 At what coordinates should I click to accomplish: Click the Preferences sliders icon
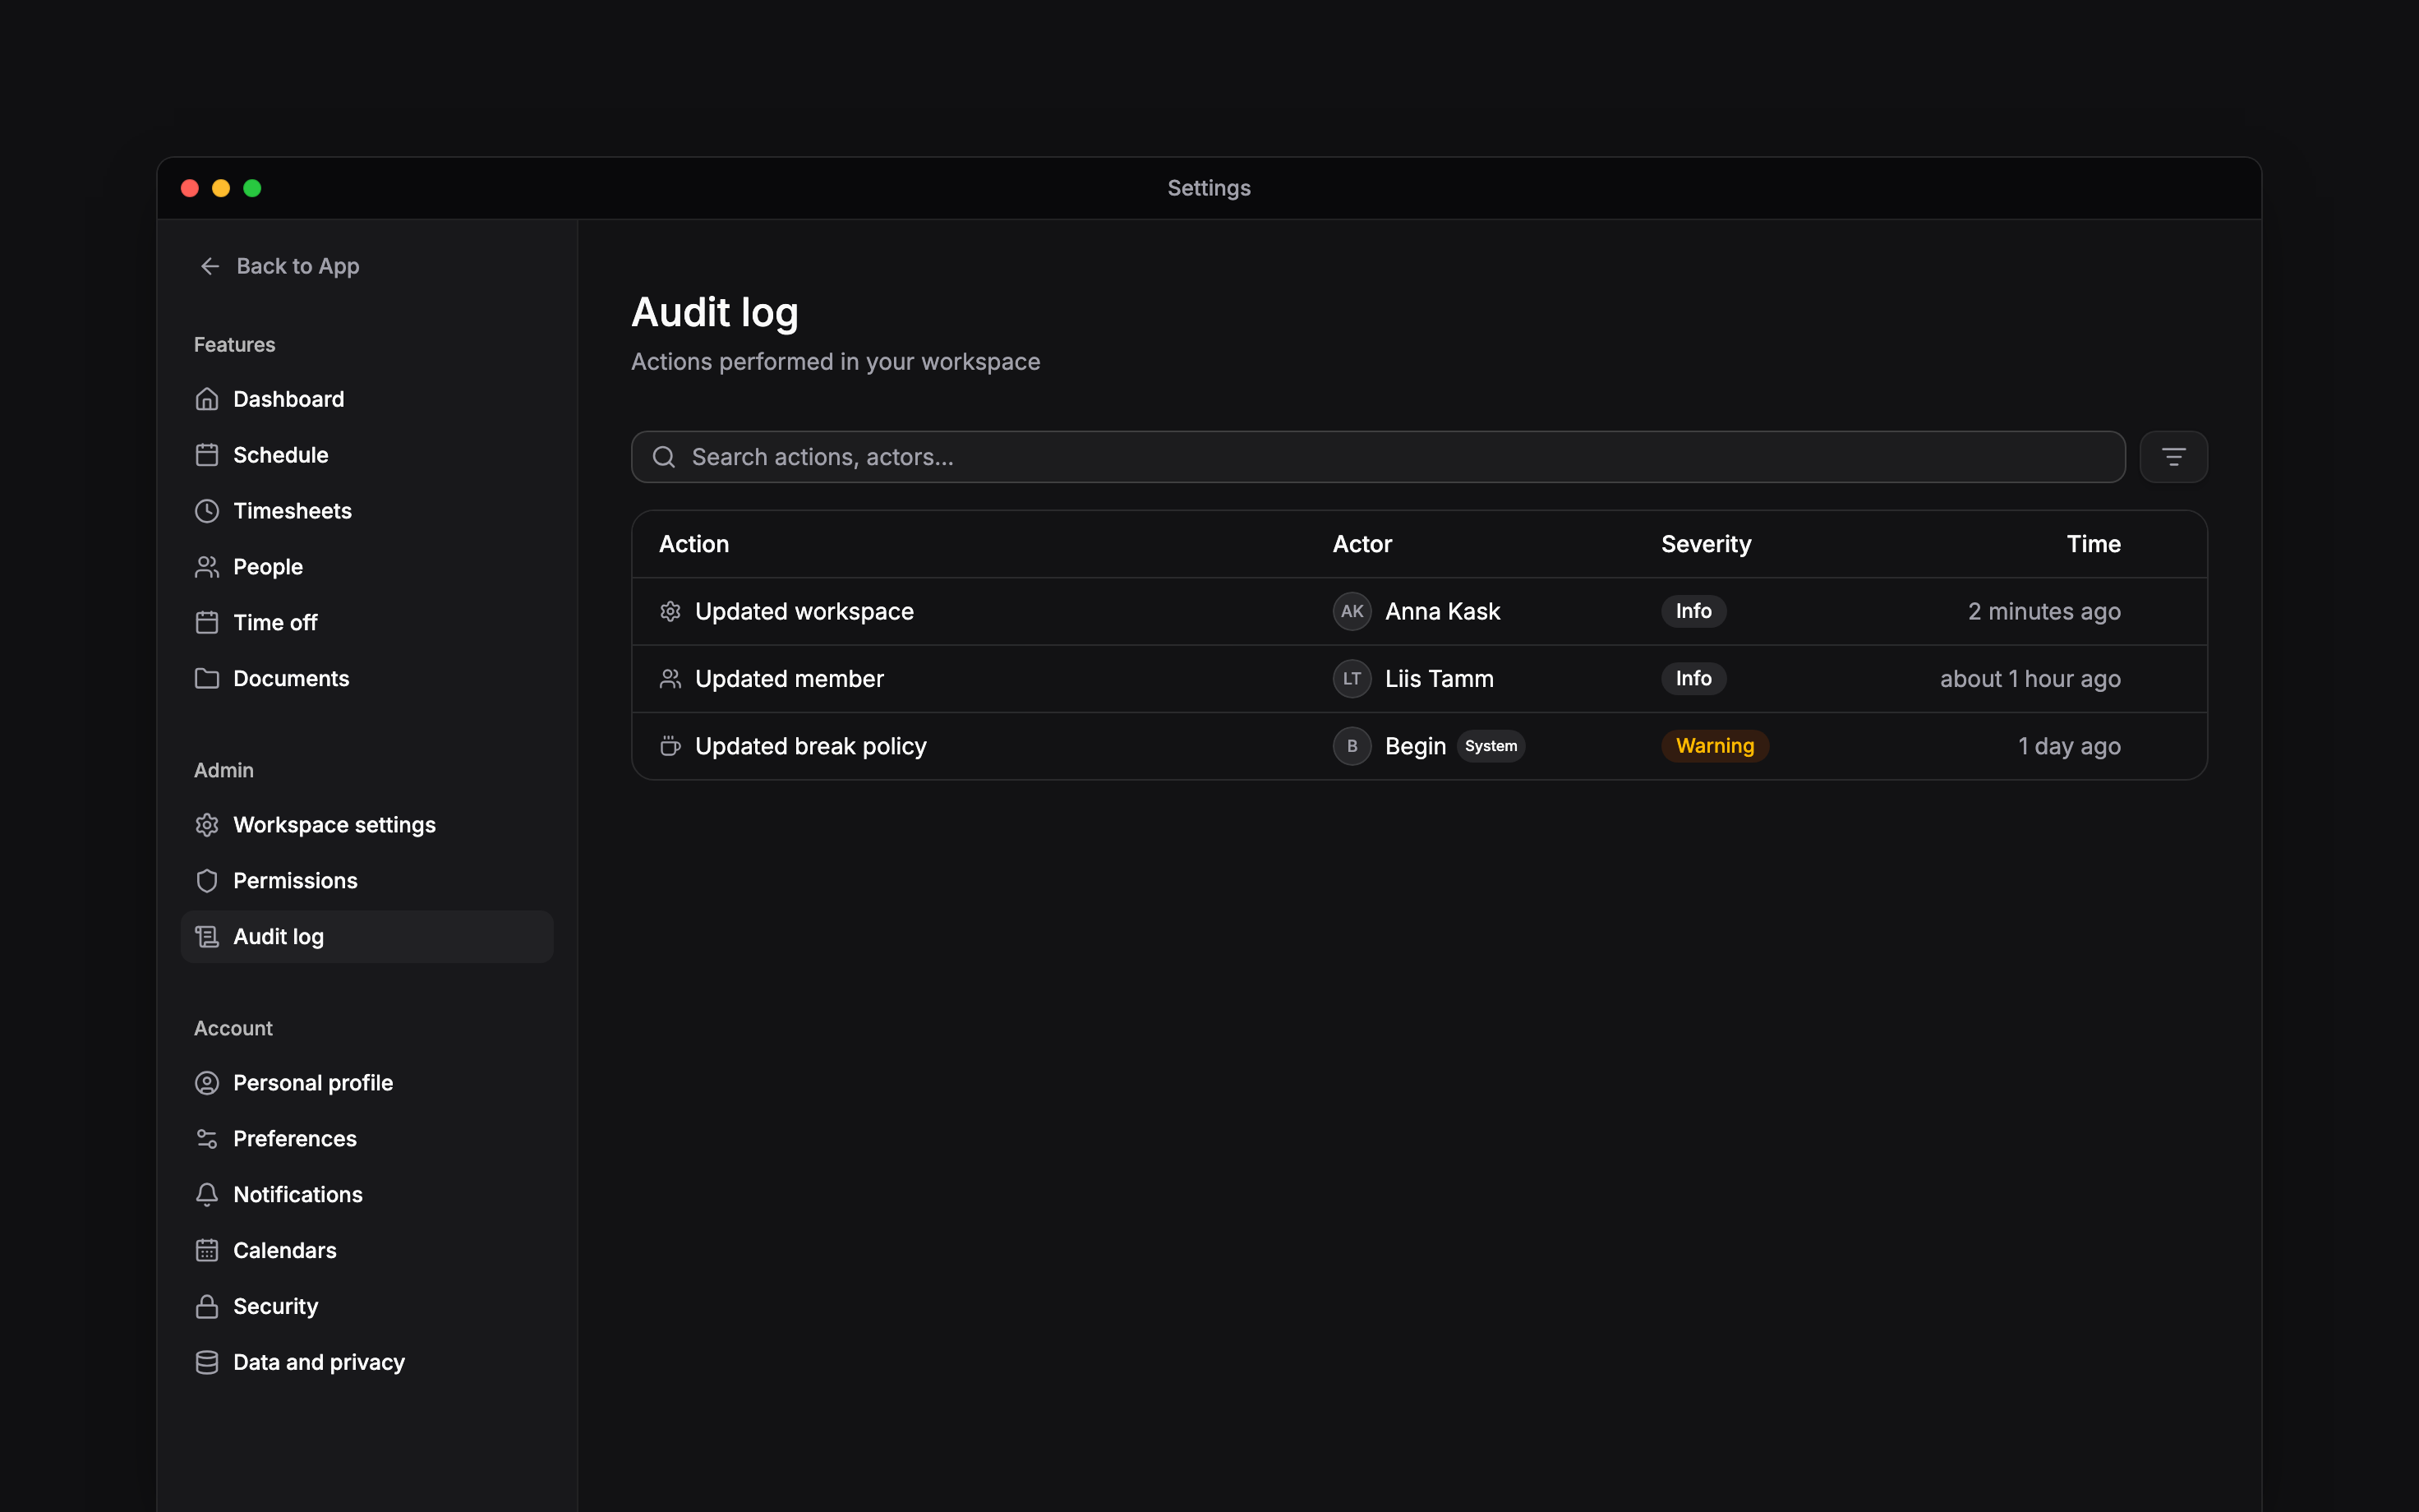click(207, 1139)
